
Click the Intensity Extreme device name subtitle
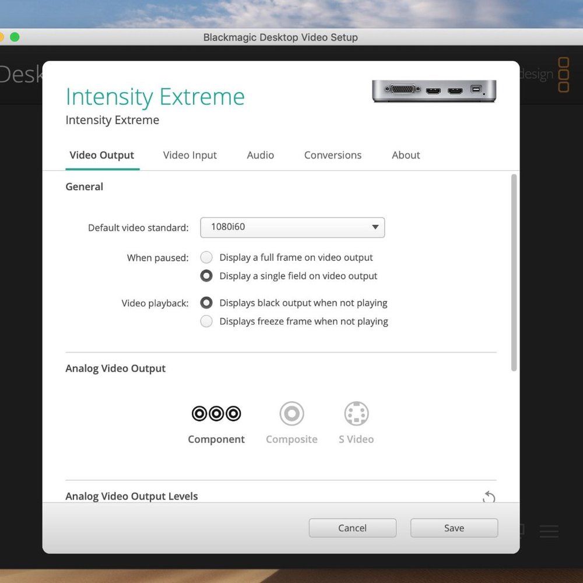pos(113,120)
